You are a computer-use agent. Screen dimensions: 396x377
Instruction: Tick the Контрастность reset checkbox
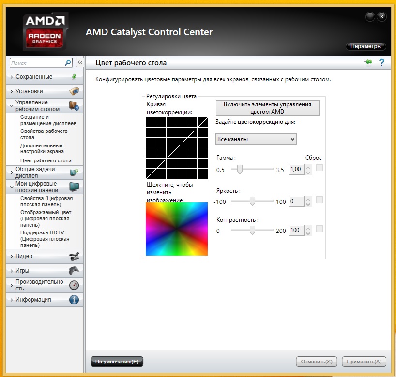(x=320, y=229)
